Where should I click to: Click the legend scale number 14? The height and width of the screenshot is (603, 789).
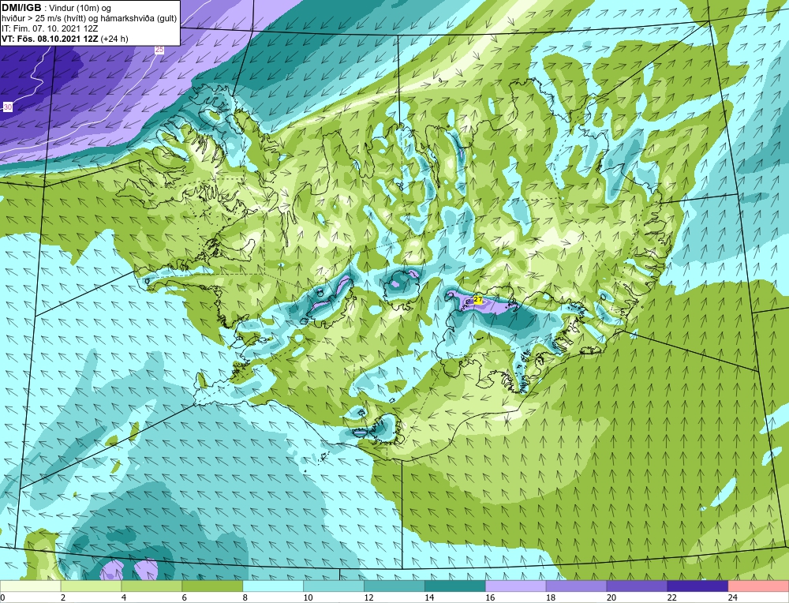429,597
